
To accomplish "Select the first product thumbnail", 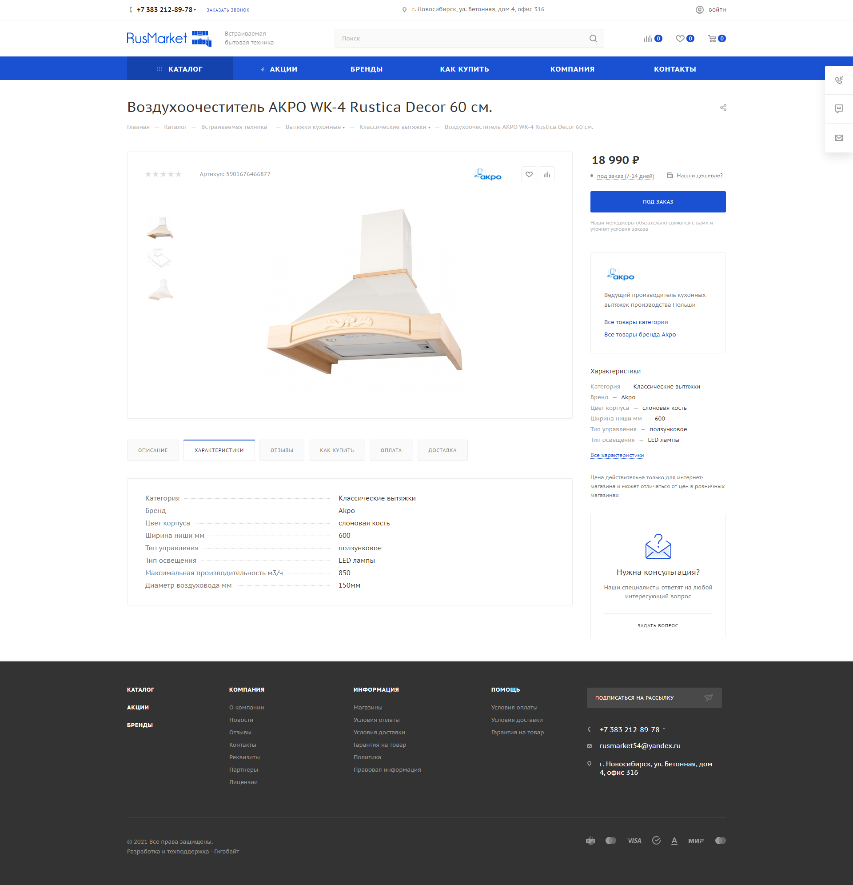I will 160,227.
